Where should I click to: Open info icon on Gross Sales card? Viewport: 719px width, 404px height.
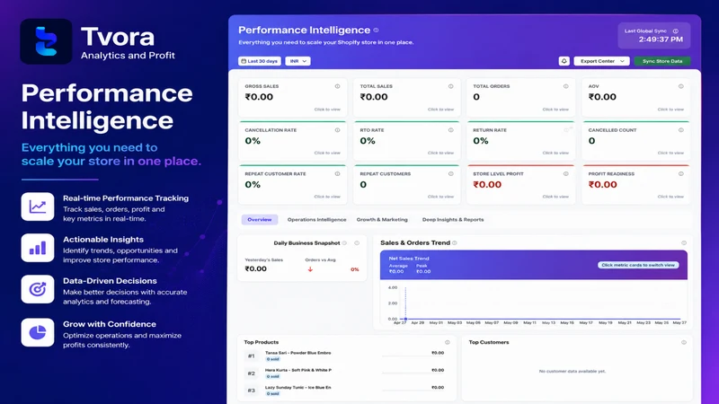pos(338,86)
